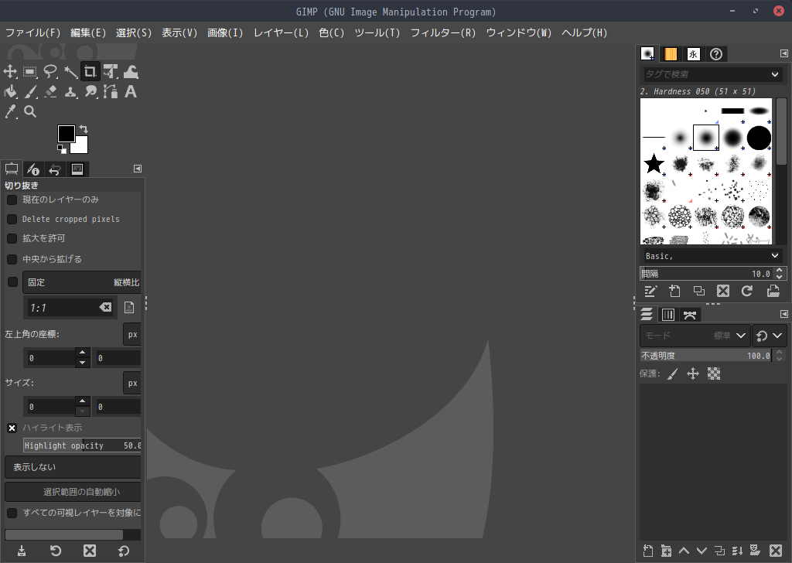Image resolution: width=792 pixels, height=563 pixels.
Task: Select the Move tool
Action: coord(10,72)
